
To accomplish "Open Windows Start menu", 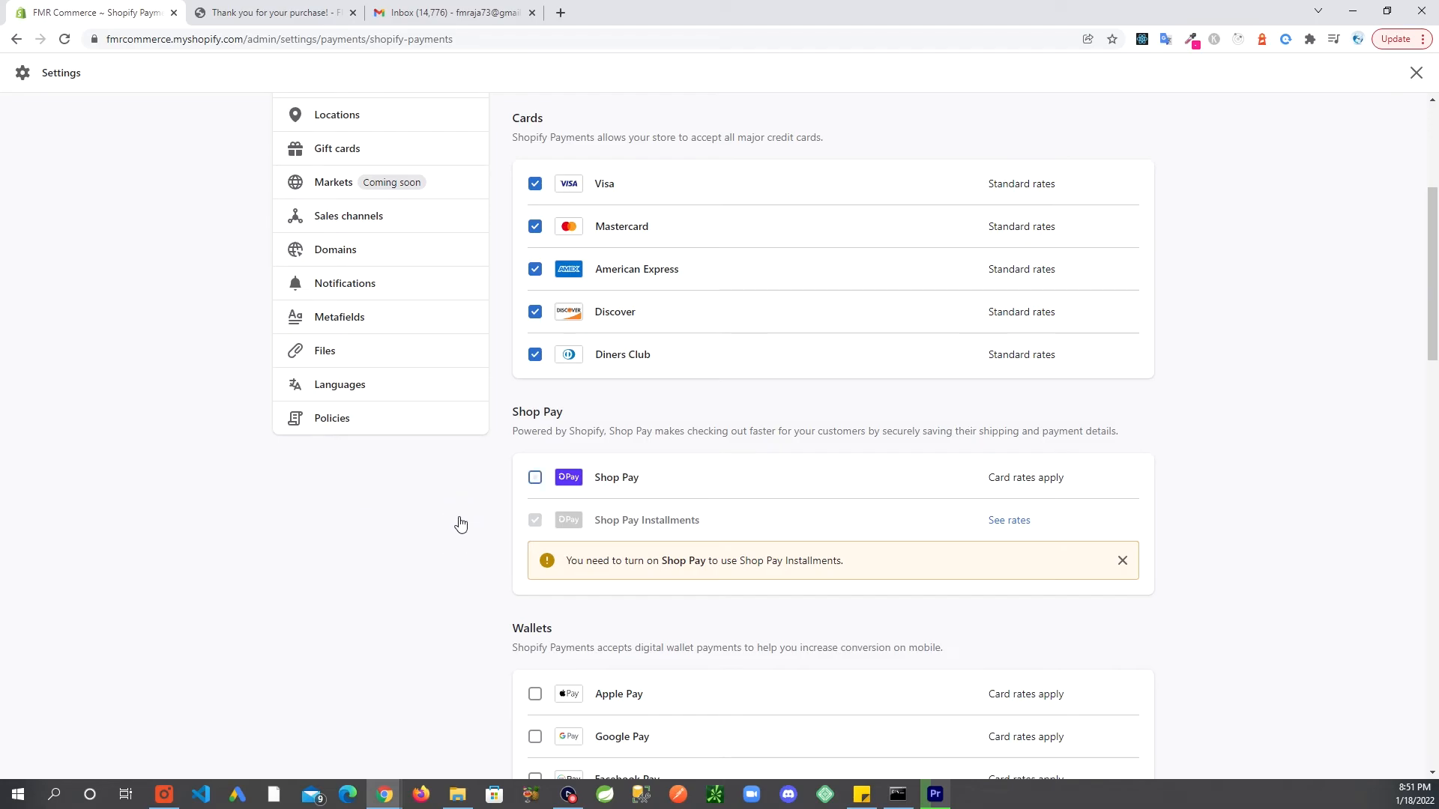I will click(x=18, y=794).
